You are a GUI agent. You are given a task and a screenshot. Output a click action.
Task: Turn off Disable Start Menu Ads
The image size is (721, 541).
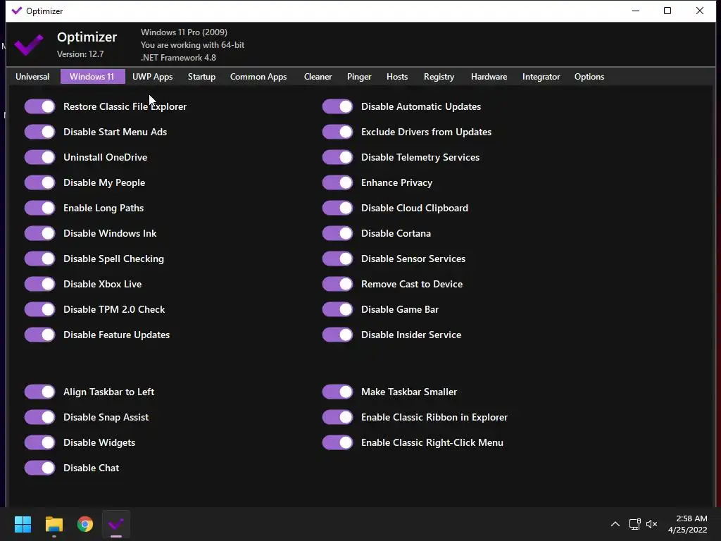[x=40, y=132]
